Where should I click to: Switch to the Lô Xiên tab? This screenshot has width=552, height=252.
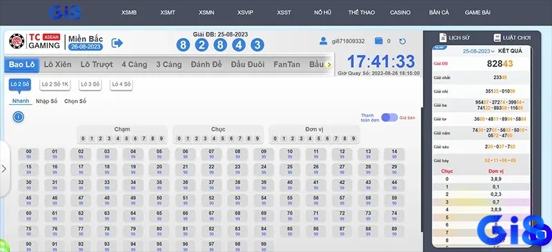[58, 64]
